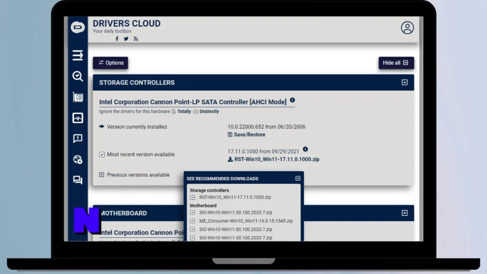Click the Storage controllers group label
Viewport: 487px width, 274px height.
point(209,190)
